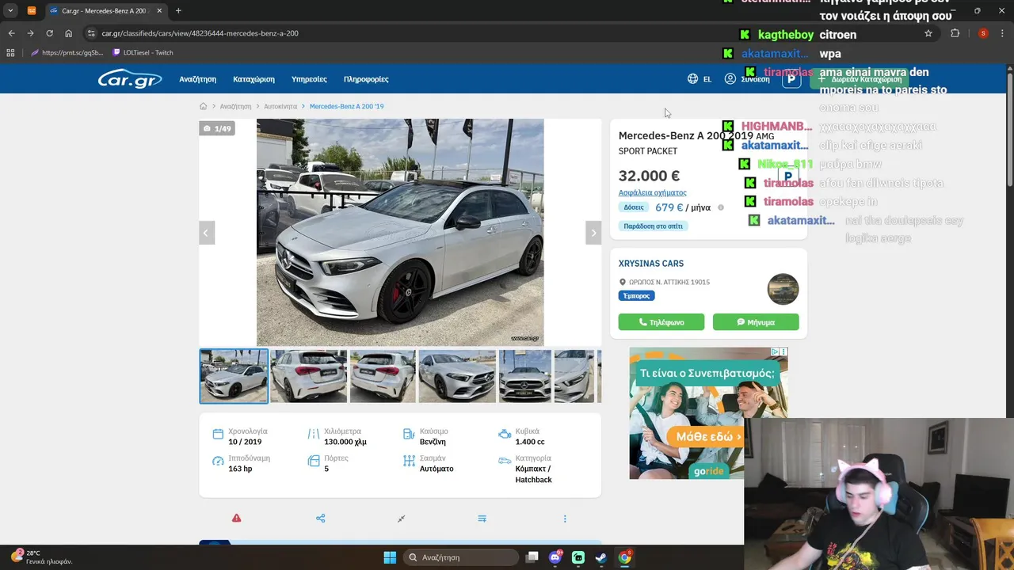1014x570 pixels.
Task: Bookmark this page with the star icon
Action: coord(928,33)
